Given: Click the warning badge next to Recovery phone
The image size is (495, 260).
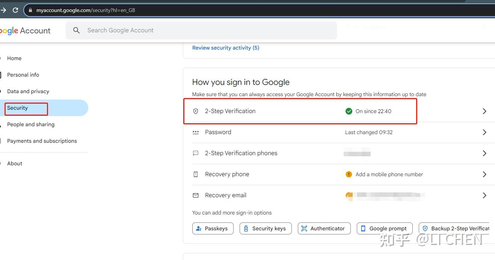Looking at the screenshot, I should pos(349,174).
